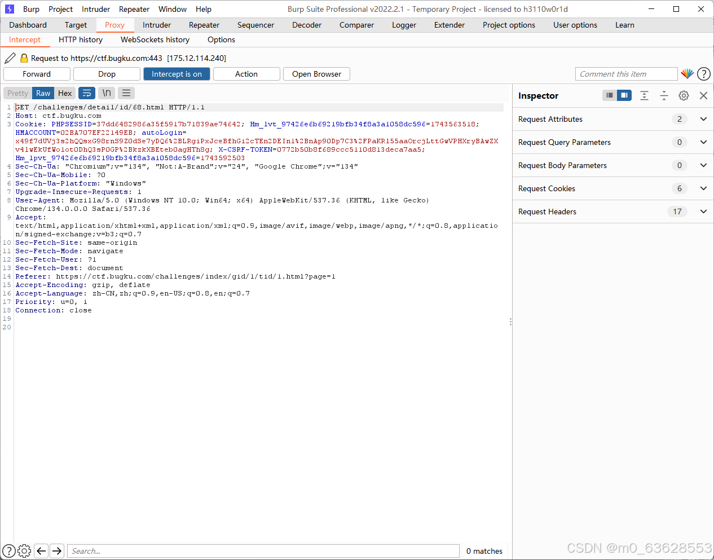
Task: Select the Intercept sub-tab
Action: (x=25, y=39)
